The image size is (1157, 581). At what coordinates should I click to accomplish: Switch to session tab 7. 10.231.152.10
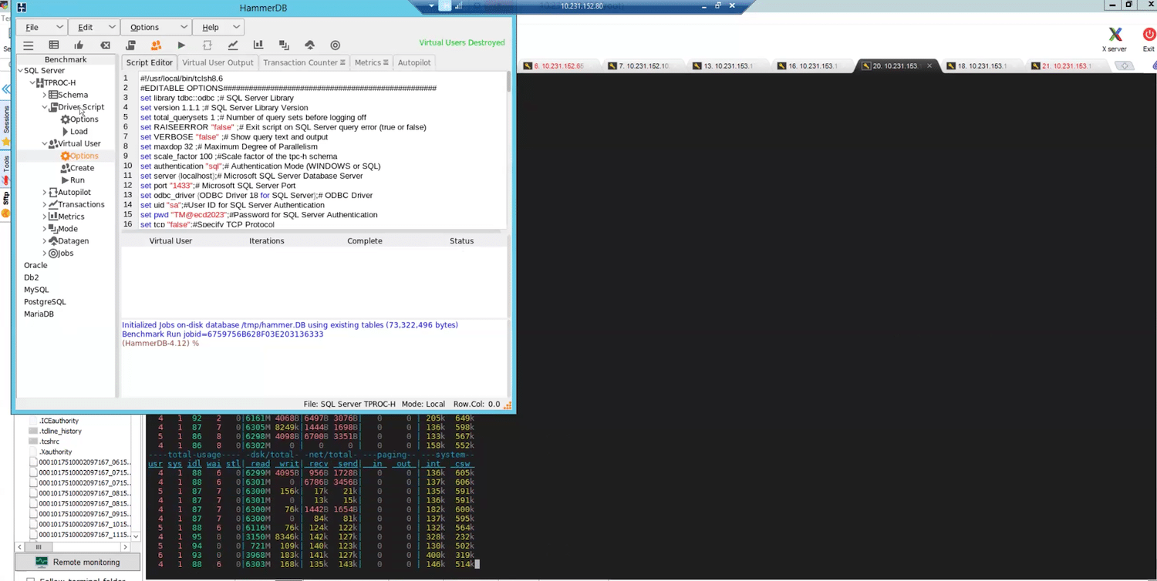tap(643, 66)
